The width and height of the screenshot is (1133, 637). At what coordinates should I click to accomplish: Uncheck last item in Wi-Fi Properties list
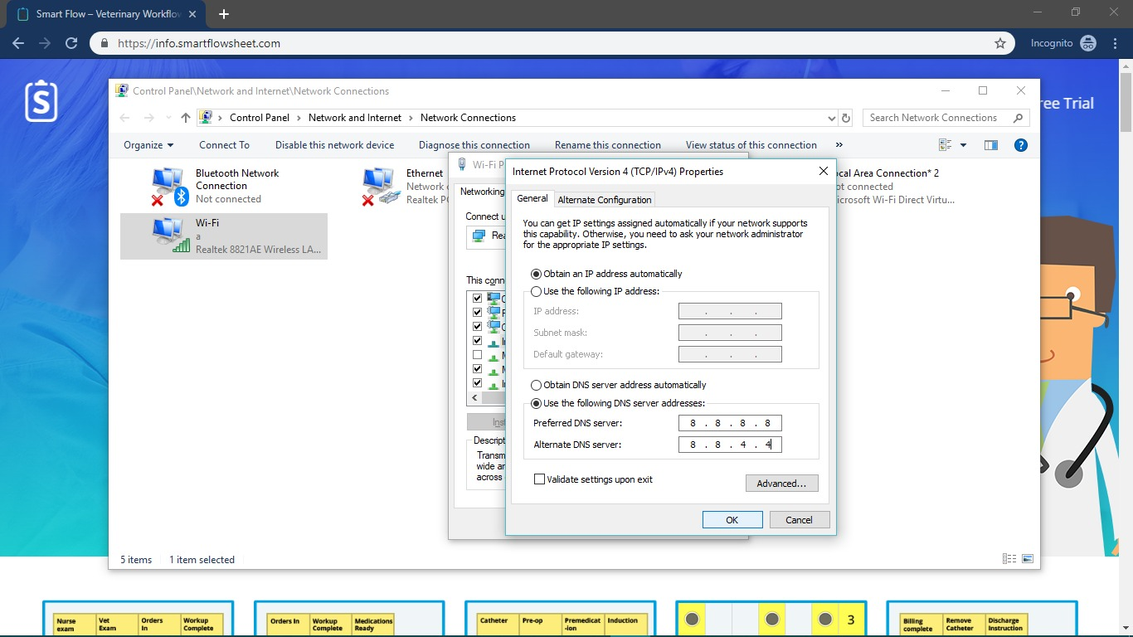[477, 383]
